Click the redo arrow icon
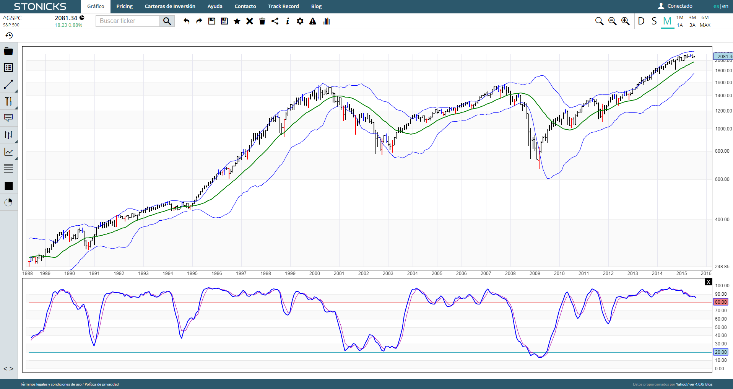Image resolution: width=733 pixels, height=389 pixels. coord(199,21)
